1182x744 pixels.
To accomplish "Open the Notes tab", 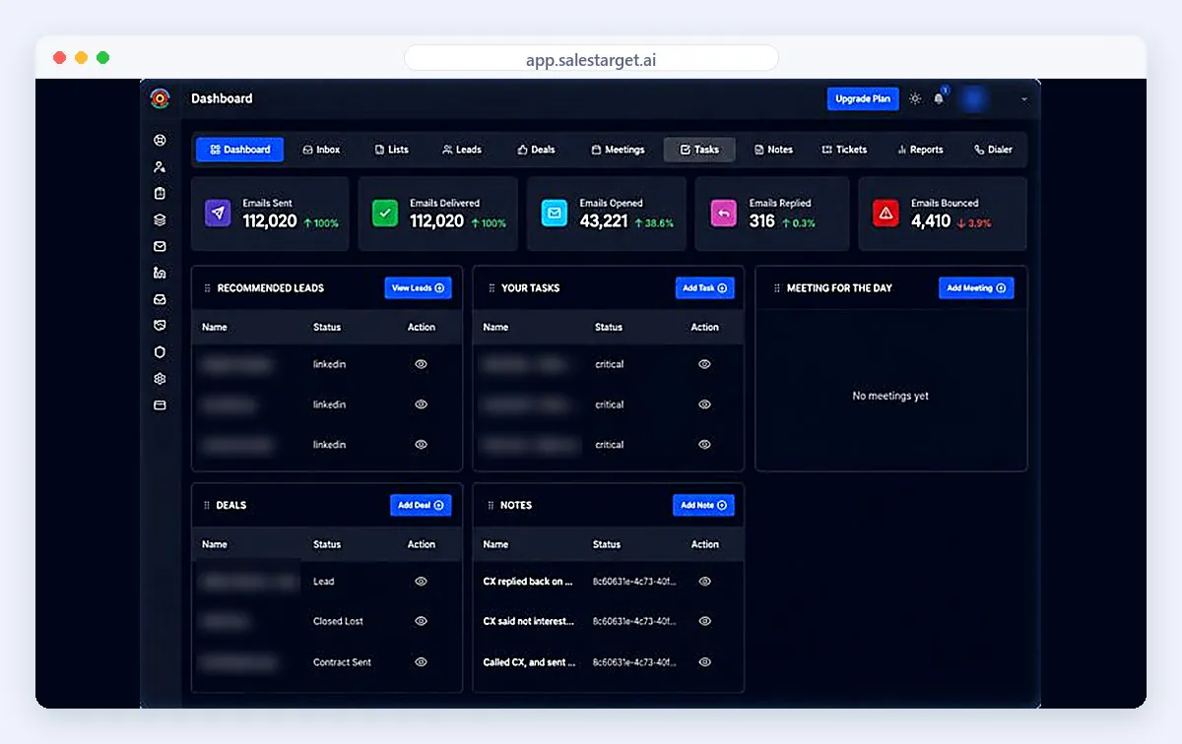I will pyautogui.click(x=773, y=150).
